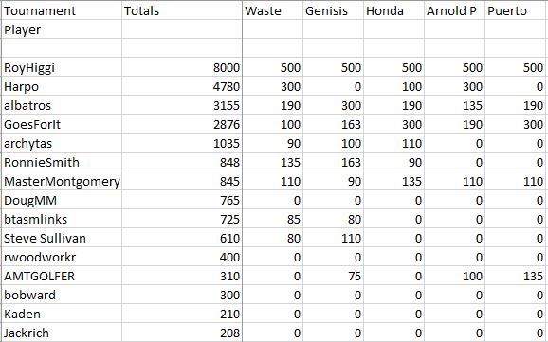The image size is (548, 342).
Task: Click RoyHiggi's total of 8000
Action: 182,67
